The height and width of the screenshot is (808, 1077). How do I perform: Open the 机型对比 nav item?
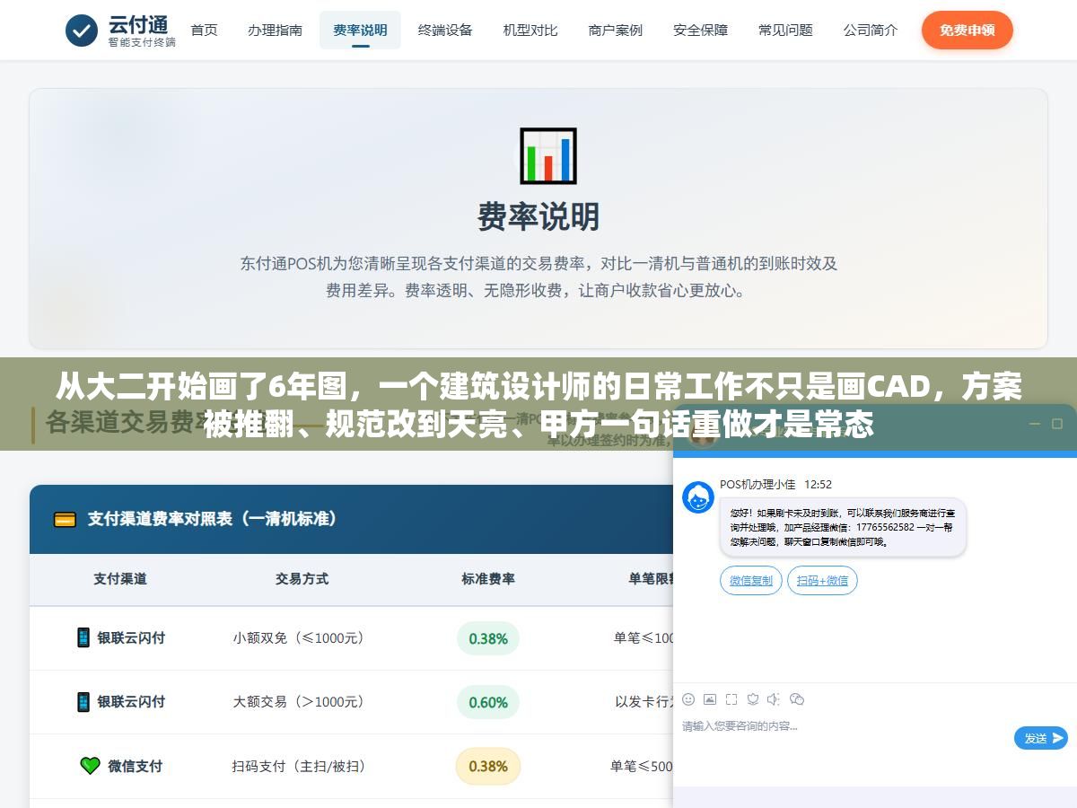coord(530,30)
